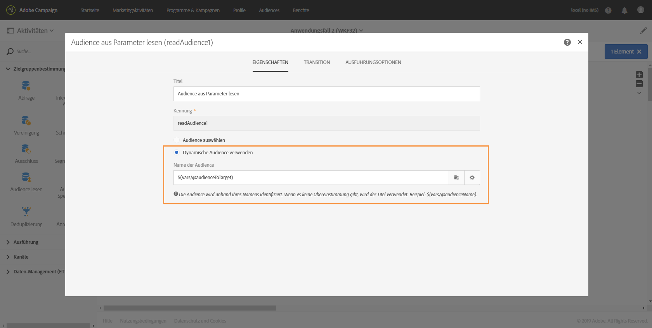The height and width of the screenshot is (328, 652).
Task: Open the AUSFÜHRUNGSOPTIONEN tab
Action: coord(373,62)
